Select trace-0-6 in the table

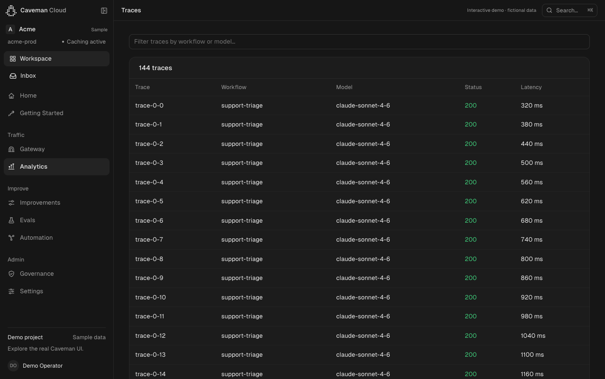pyautogui.click(x=359, y=221)
